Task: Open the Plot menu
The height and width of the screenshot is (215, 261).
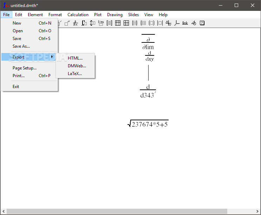Action: pyautogui.click(x=98, y=15)
